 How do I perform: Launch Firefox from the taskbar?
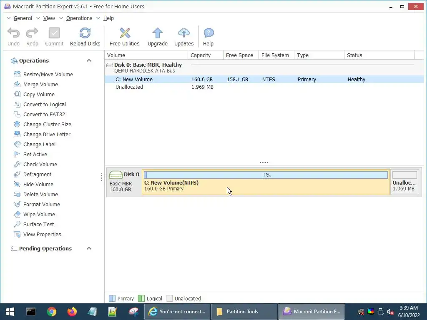coord(72,312)
